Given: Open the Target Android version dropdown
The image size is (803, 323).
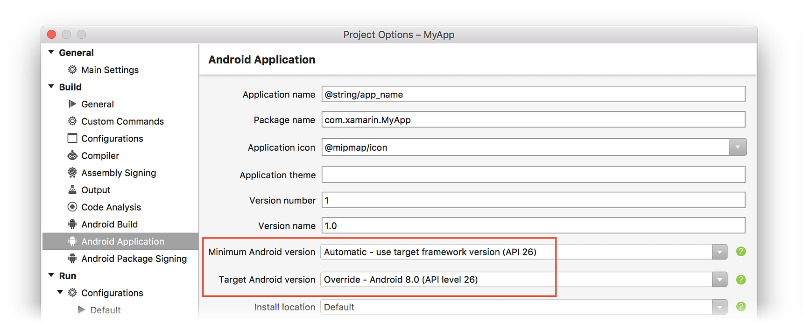Looking at the screenshot, I should tap(719, 280).
